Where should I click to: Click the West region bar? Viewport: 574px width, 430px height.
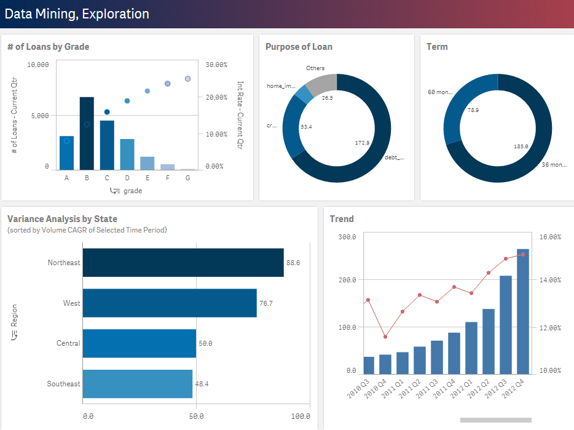(169, 303)
